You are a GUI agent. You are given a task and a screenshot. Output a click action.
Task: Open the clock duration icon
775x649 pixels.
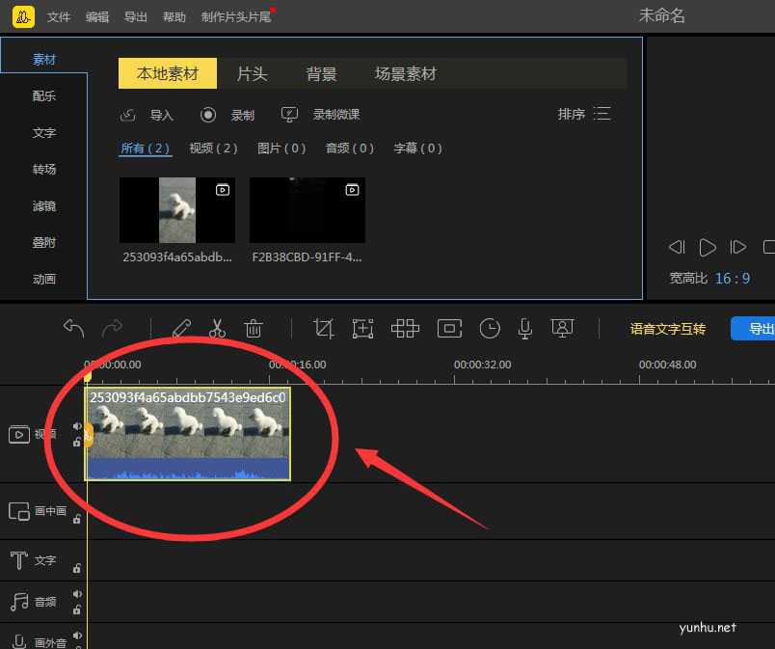(490, 328)
